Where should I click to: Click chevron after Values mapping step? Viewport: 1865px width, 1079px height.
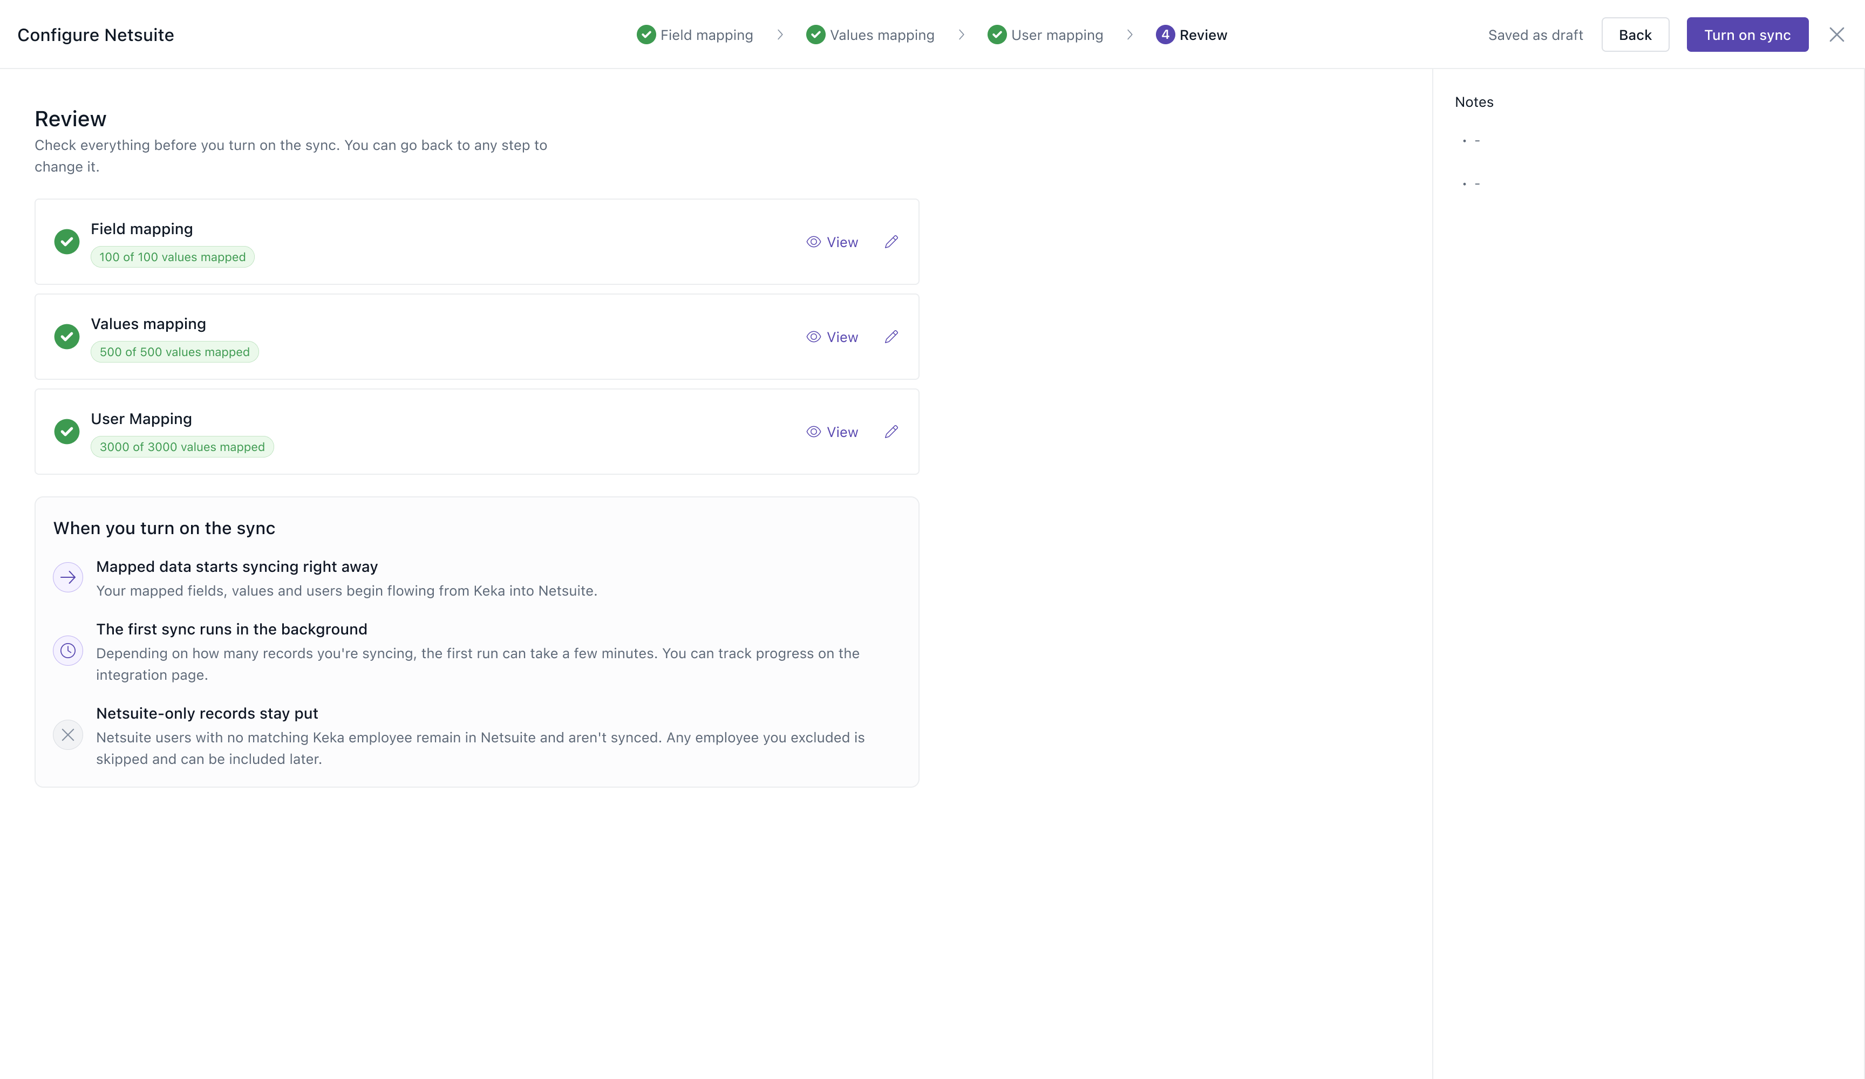point(961,35)
